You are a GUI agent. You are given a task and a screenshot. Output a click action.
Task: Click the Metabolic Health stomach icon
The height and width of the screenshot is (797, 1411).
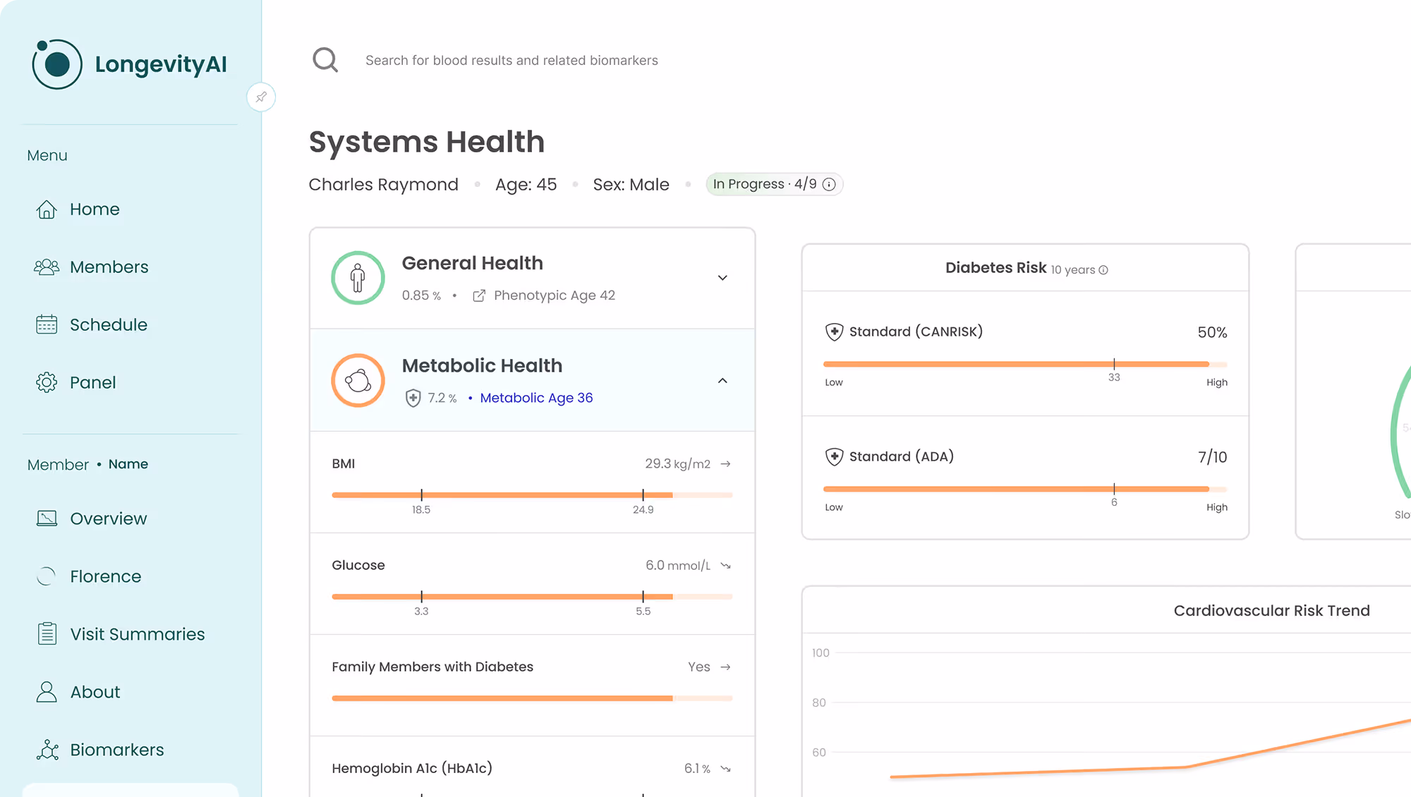(x=358, y=381)
